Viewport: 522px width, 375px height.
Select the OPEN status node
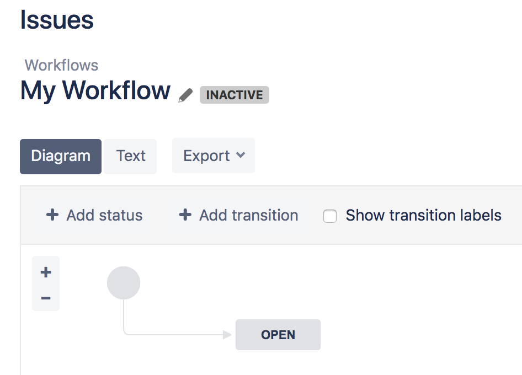278,334
